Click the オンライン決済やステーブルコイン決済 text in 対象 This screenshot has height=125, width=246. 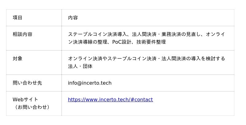coord(112,59)
